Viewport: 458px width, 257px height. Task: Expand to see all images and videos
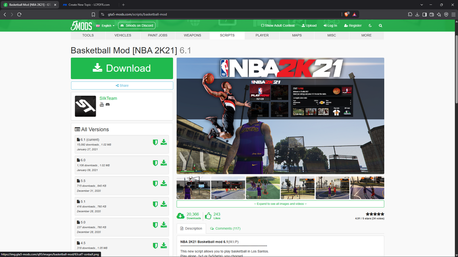280,204
